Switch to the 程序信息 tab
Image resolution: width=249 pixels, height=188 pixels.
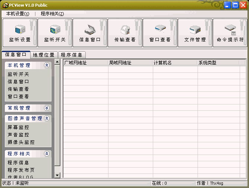pos(72,55)
